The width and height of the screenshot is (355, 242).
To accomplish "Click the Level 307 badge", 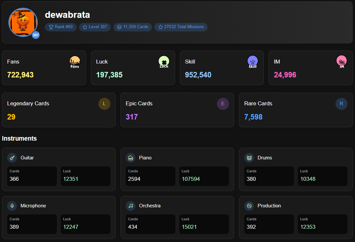I will [x=95, y=27].
